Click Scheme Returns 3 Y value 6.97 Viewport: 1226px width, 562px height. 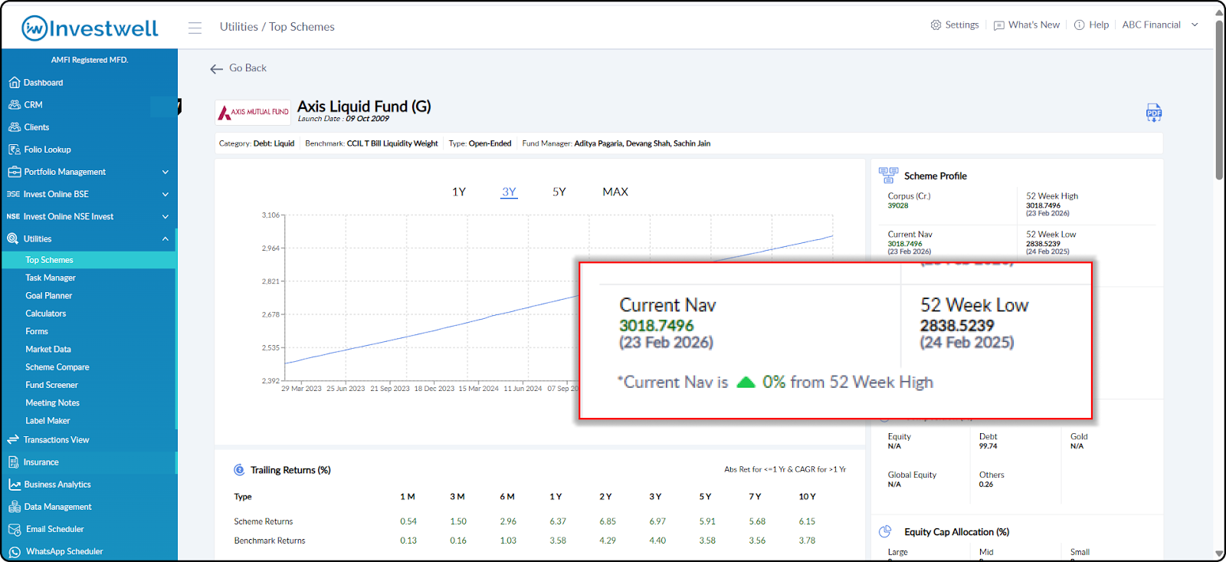[x=657, y=521]
